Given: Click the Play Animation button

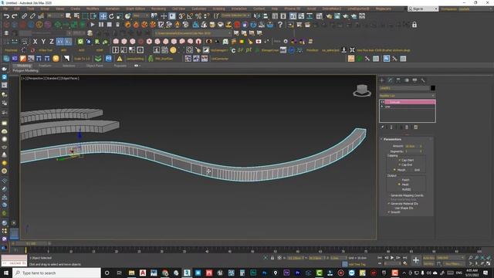Looking at the screenshot, I should pyautogui.click(x=392, y=258).
